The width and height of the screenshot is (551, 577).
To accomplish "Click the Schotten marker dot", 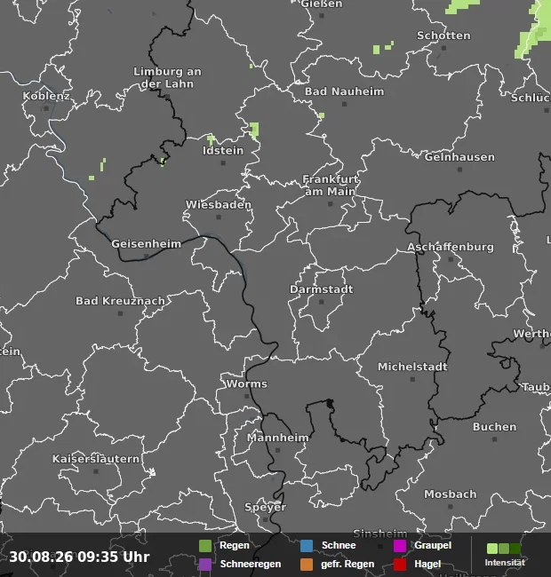I will tap(443, 48).
